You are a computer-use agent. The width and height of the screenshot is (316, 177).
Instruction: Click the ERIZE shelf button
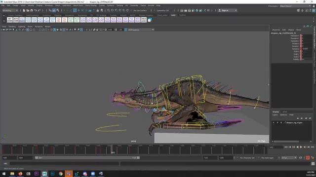144,20
